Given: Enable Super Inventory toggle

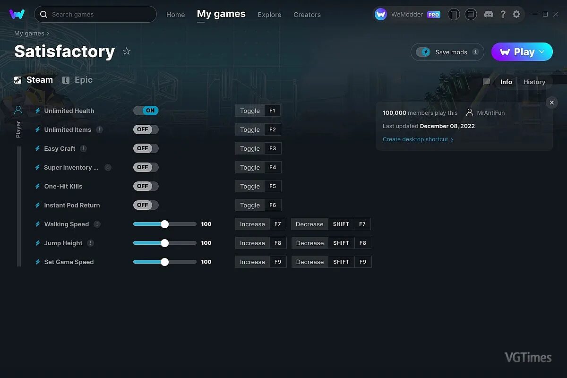Looking at the screenshot, I should [x=146, y=167].
